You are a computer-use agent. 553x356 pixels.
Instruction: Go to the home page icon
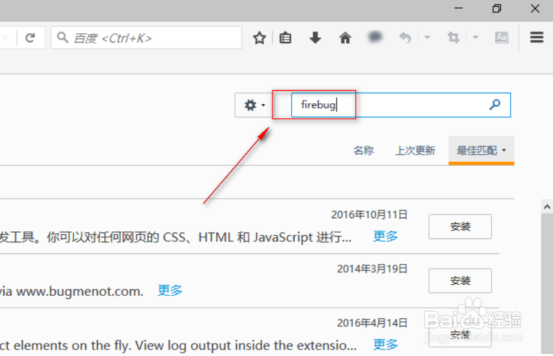[x=345, y=37]
